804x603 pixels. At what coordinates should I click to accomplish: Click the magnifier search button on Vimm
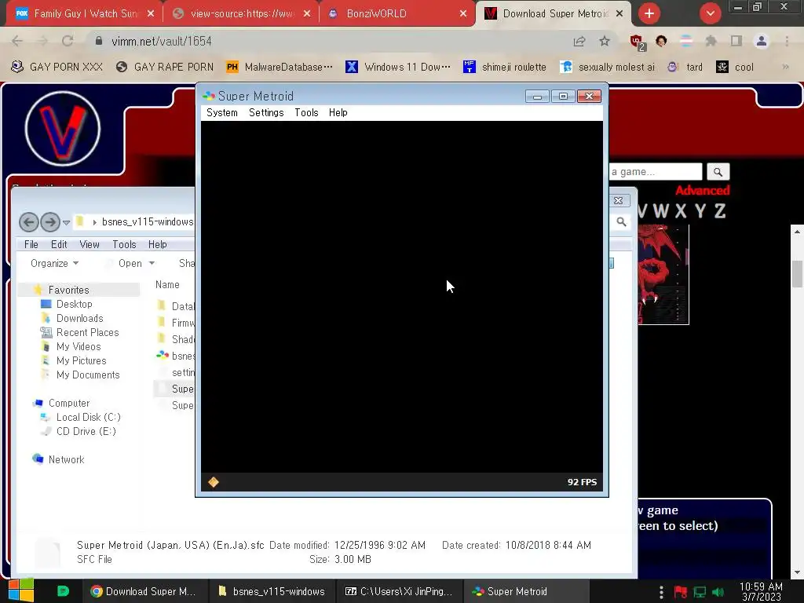(x=718, y=172)
